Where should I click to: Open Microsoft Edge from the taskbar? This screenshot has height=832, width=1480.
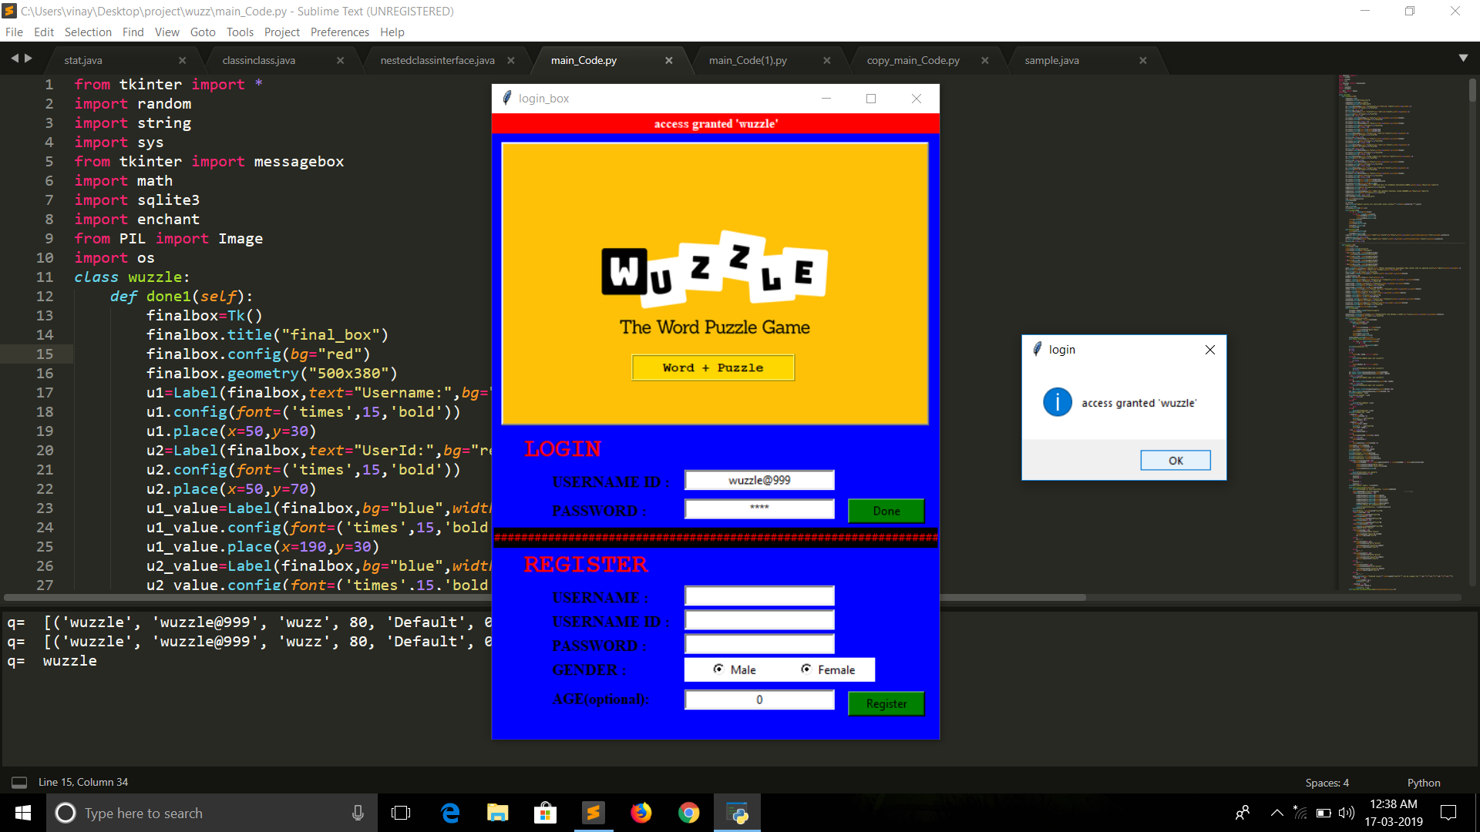[449, 813]
